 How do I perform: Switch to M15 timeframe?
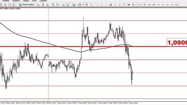click(149, 5)
